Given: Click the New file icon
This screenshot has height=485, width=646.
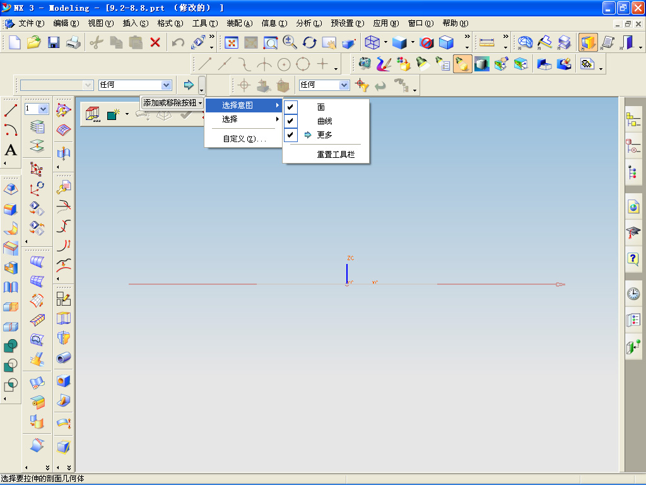Looking at the screenshot, I should 15,42.
